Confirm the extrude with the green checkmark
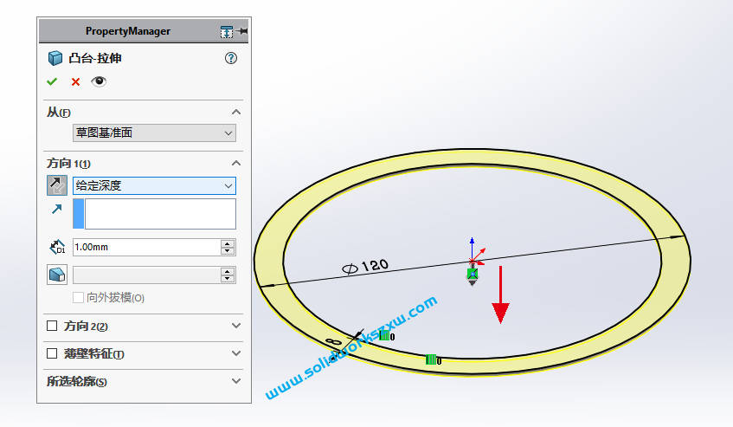Viewport: 733px width, 427px height. [52, 81]
